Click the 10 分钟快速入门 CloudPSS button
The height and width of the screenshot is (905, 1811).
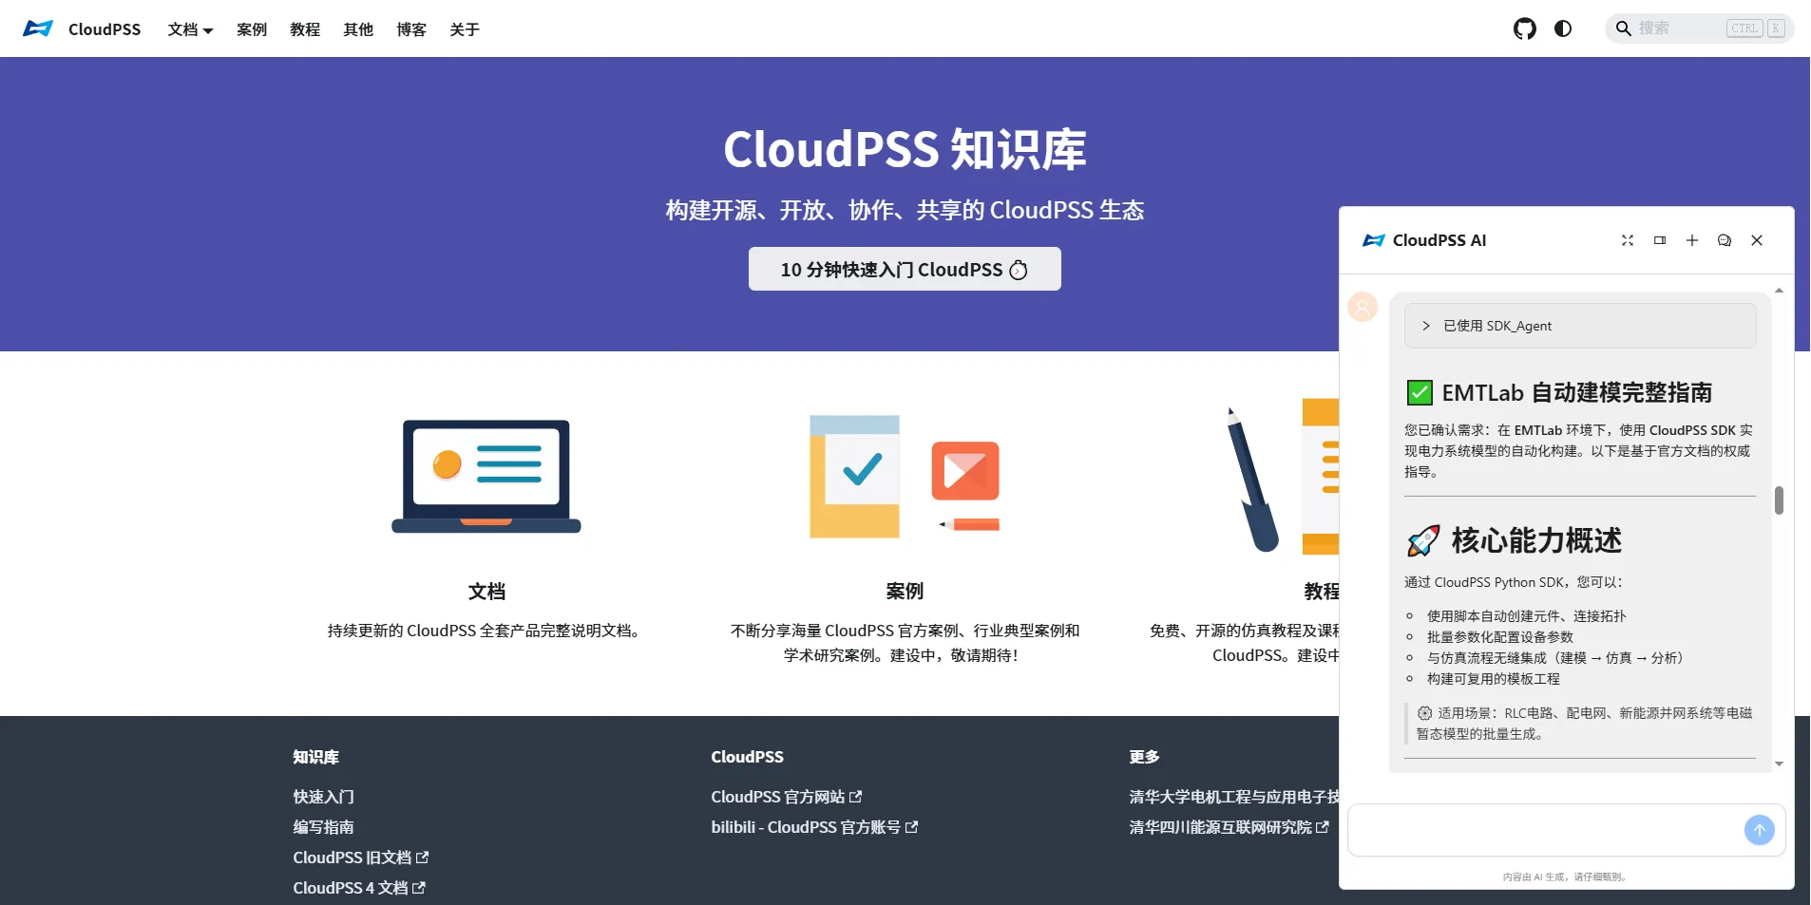point(904,269)
